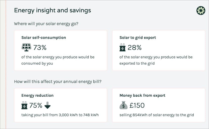Click the downward arrow beside 75%
Screen dimensions: 209x129
tap(47, 105)
